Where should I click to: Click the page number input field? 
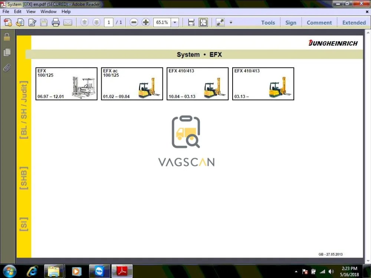point(109,23)
